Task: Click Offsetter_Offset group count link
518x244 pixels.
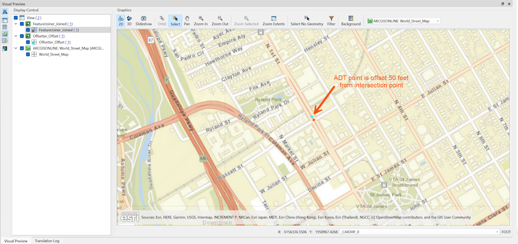Action: coord(62,36)
